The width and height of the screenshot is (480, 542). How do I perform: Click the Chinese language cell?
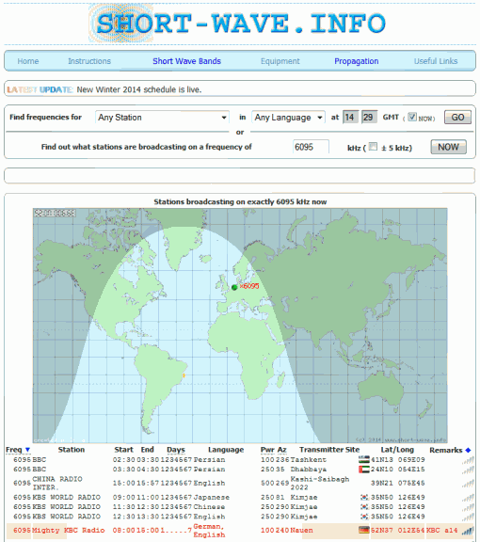[x=209, y=507]
